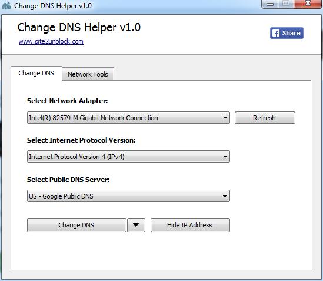Click the Hide IP Address button

(190, 225)
